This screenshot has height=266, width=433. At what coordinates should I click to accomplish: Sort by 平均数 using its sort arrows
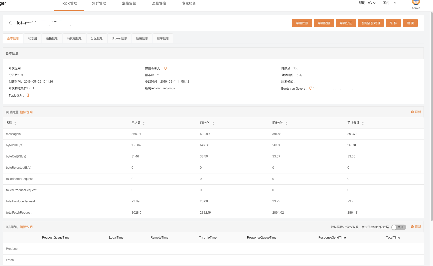tap(144, 123)
